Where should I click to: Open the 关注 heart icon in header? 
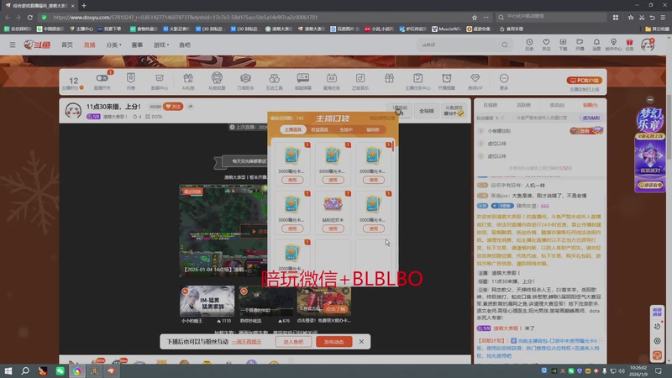546,45
